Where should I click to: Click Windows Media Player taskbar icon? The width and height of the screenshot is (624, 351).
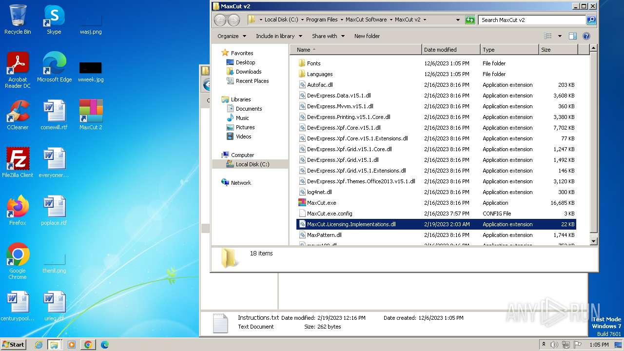[x=72, y=345]
